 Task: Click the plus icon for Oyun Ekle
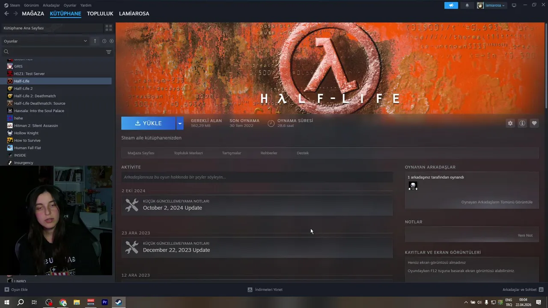pos(6,290)
